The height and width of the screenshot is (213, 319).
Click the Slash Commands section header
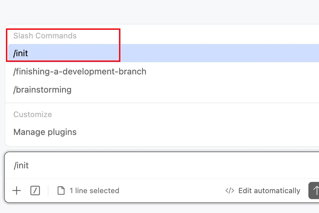point(45,36)
